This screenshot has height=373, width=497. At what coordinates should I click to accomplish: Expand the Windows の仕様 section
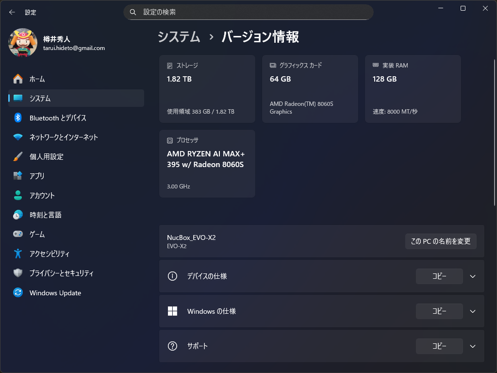[x=472, y=311]
